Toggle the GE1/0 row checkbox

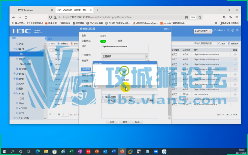coord(51,54)
